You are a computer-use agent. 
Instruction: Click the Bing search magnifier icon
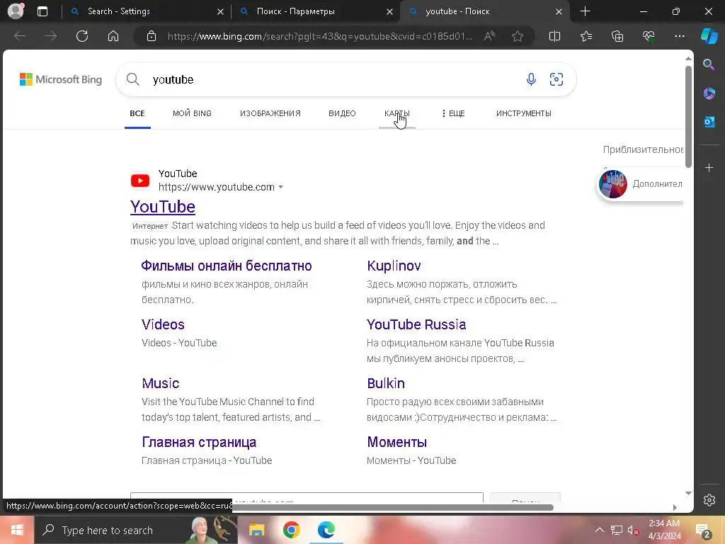132,79
